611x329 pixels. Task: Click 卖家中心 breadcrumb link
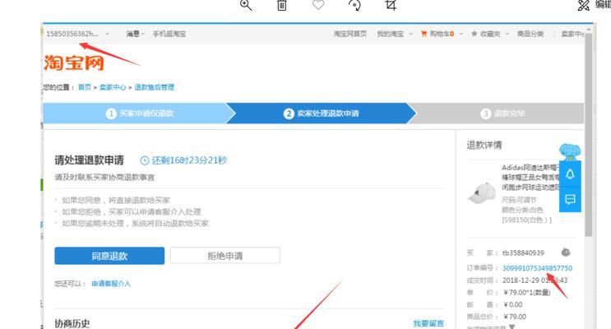click(x=113, y=87)
